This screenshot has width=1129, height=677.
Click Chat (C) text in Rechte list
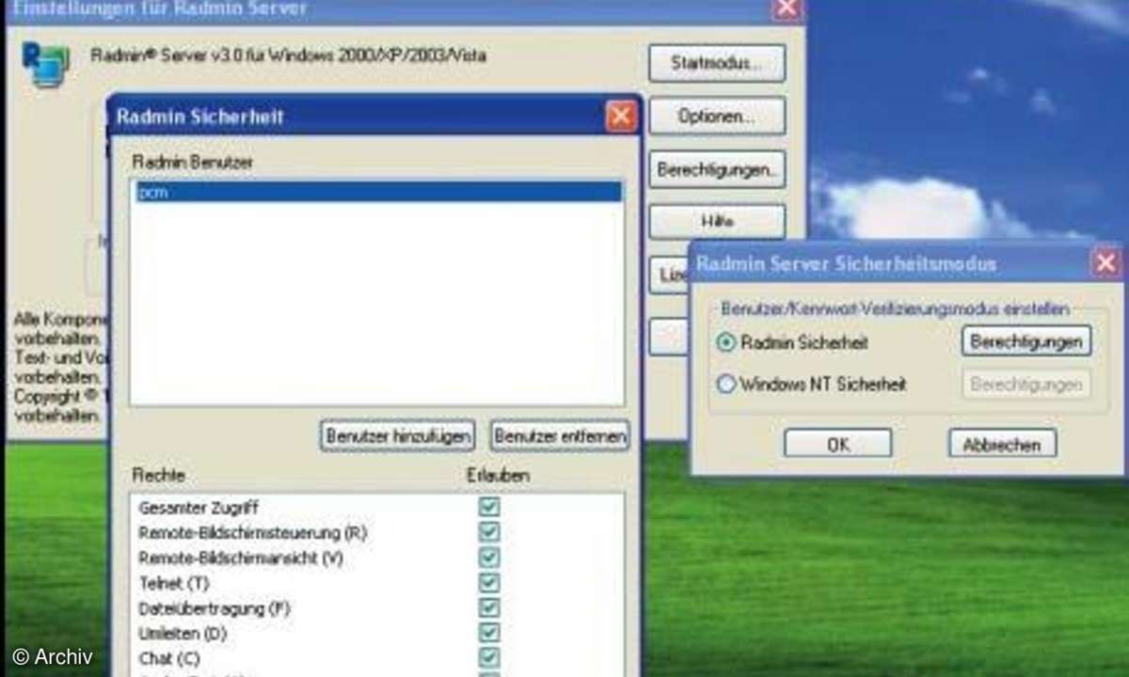[169, 658]
